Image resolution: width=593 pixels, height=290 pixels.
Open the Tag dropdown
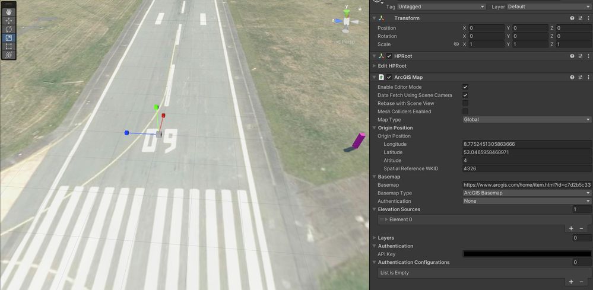click(441, 7)
